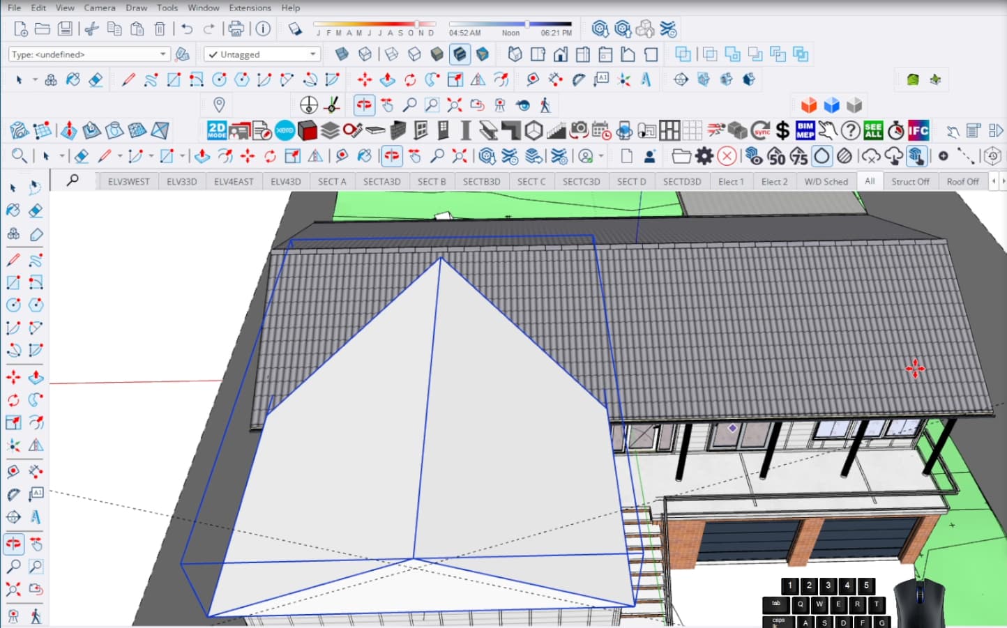Click the grey tiled roof surface

tap(767, 328)
